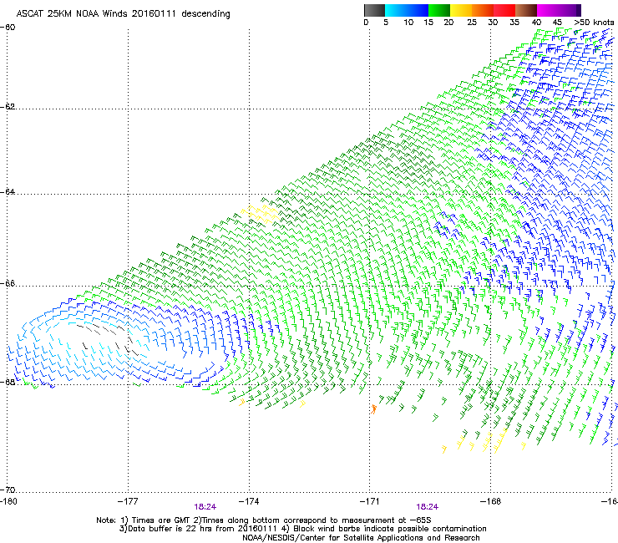This screenshot has width=618, height=543.
Task: Click the orange wind barb near -171, -68.5
Action: 373,409
